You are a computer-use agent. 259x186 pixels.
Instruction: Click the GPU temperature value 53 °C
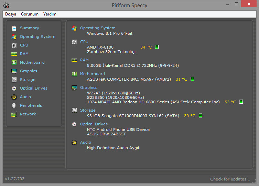click(x=230, y=102)
